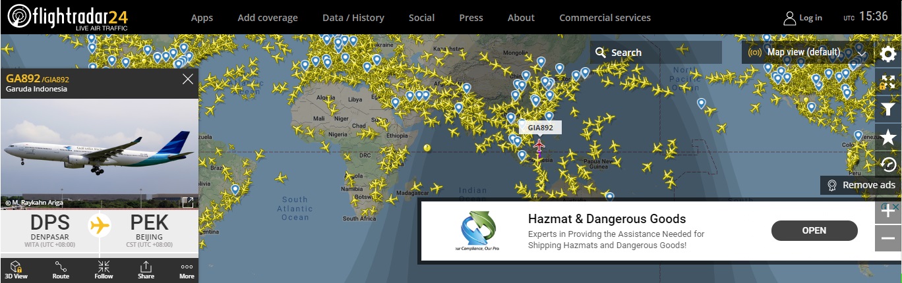Click the Map view radar signal icon

(x=754, y=53)
